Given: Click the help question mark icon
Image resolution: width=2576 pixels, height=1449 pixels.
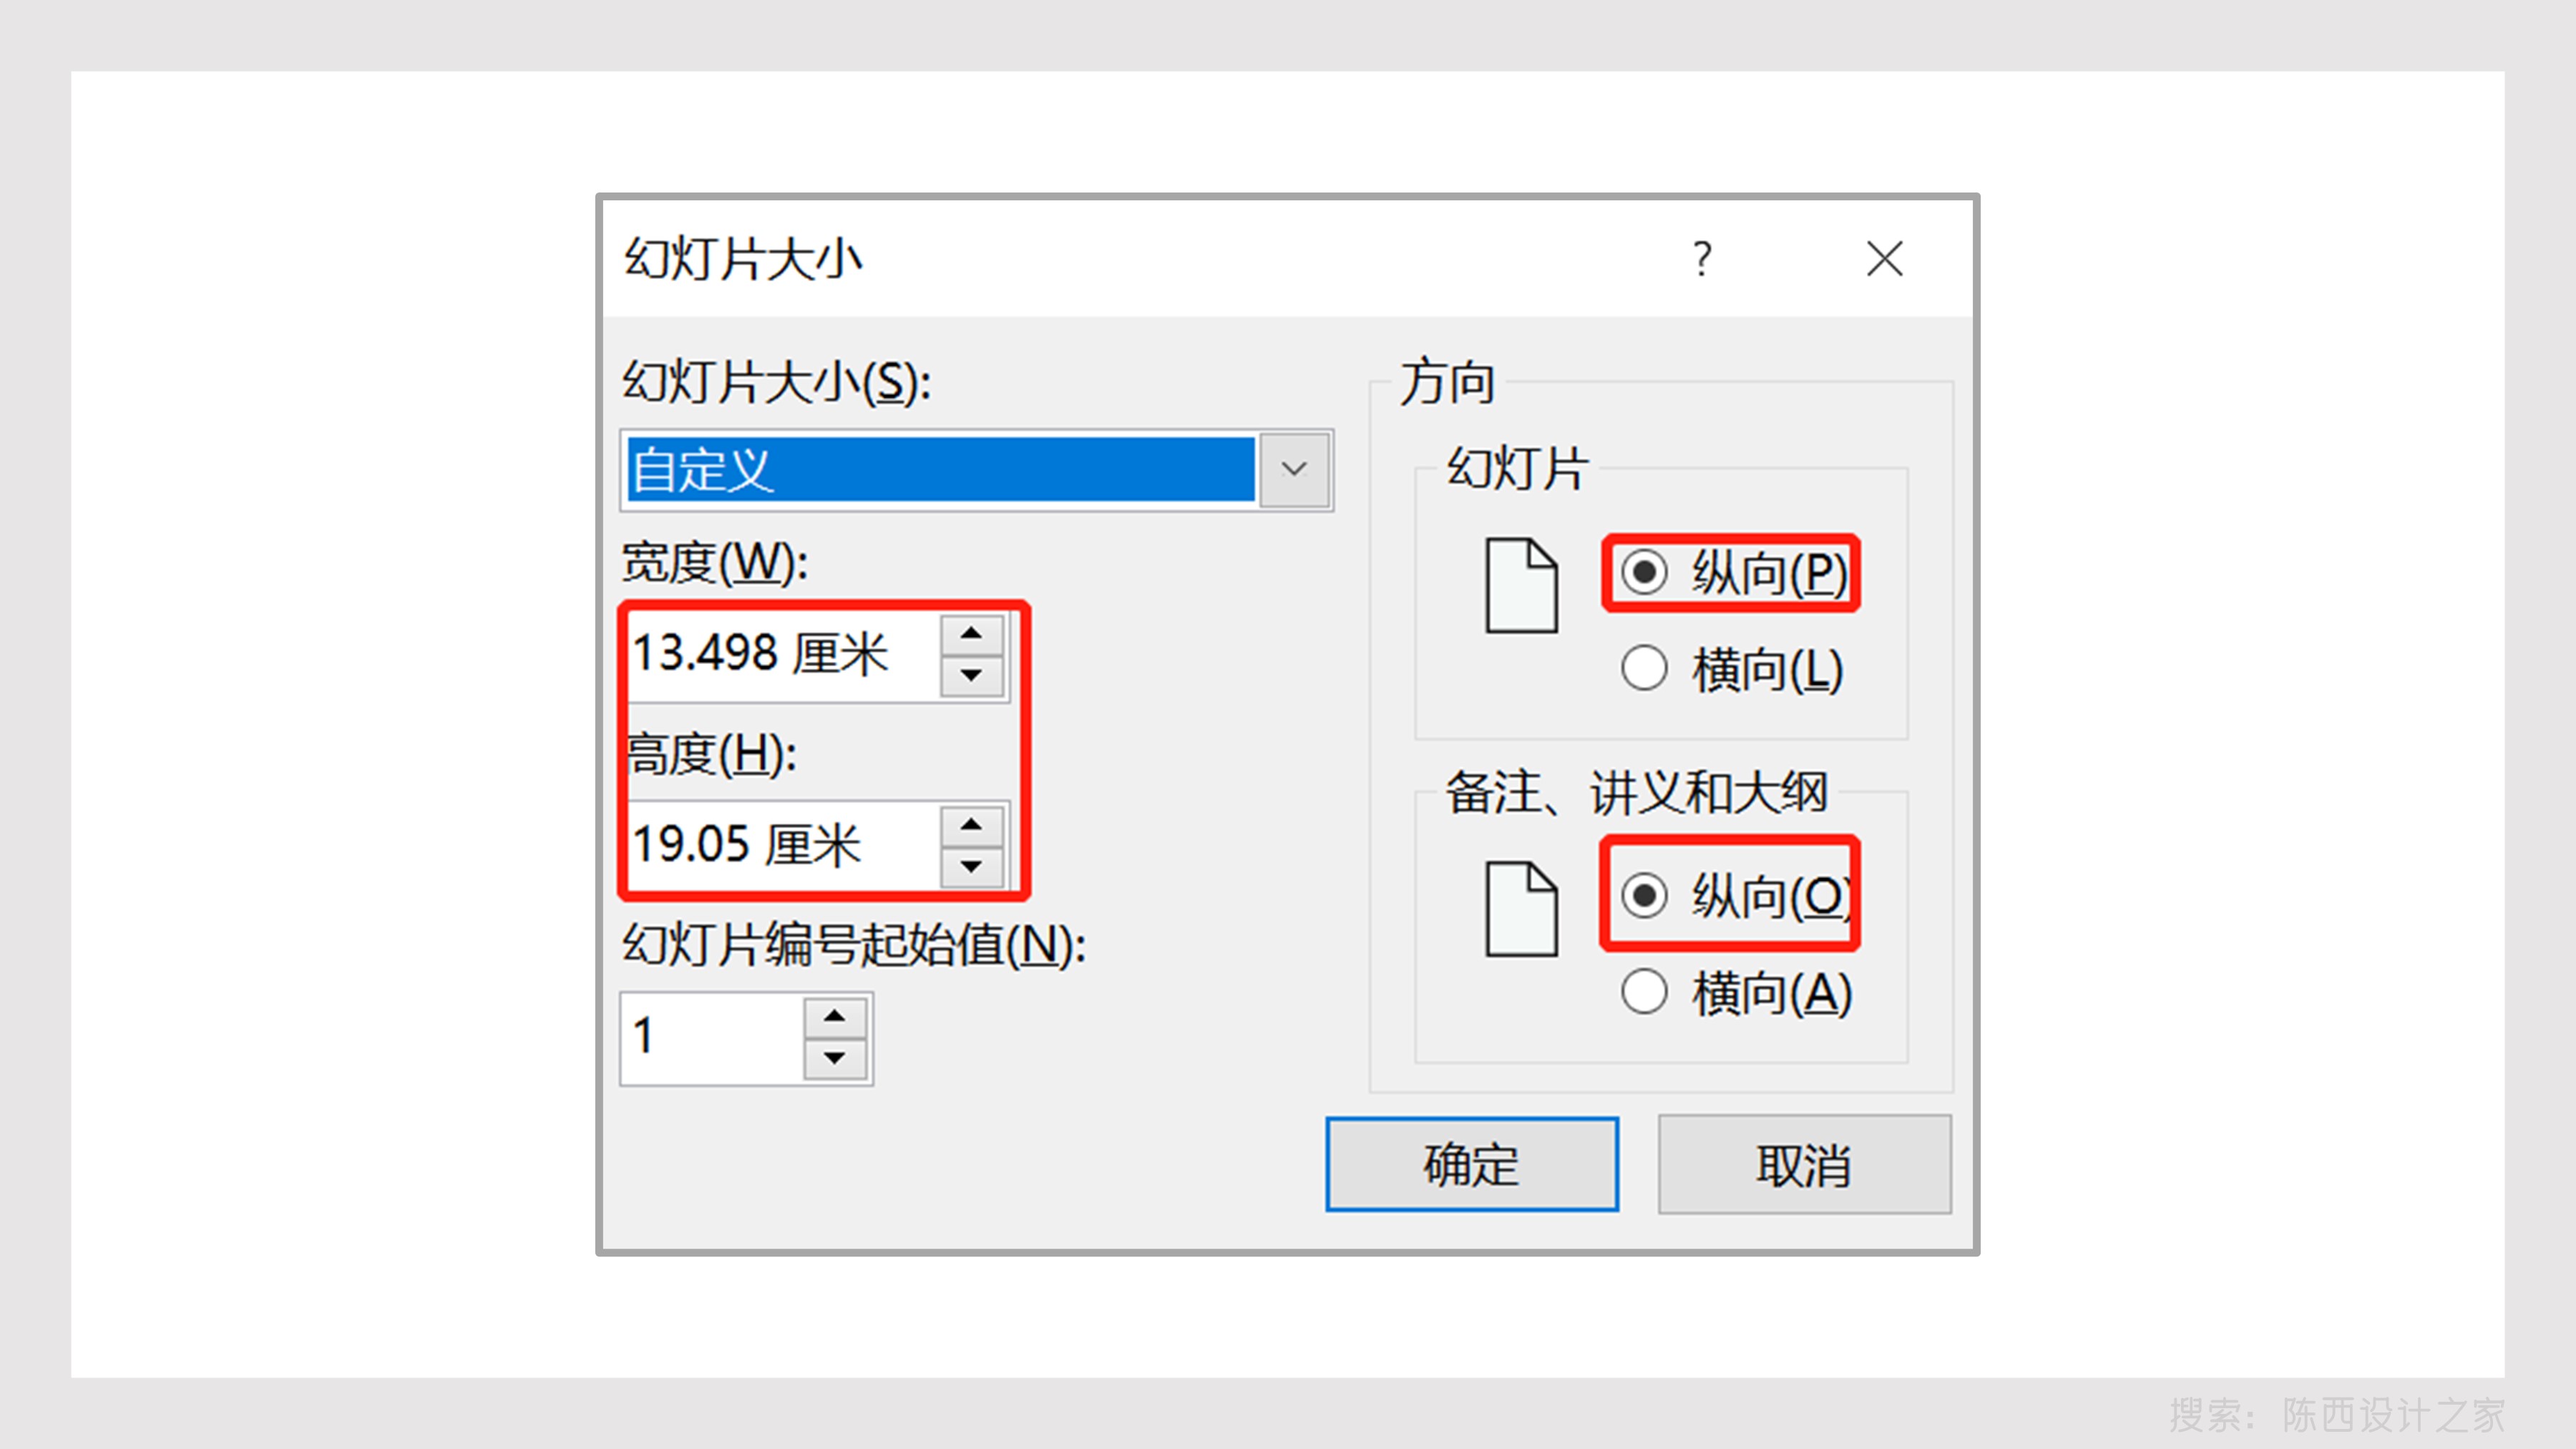Looking at the screenshot, I should [x=1702, y=259].
